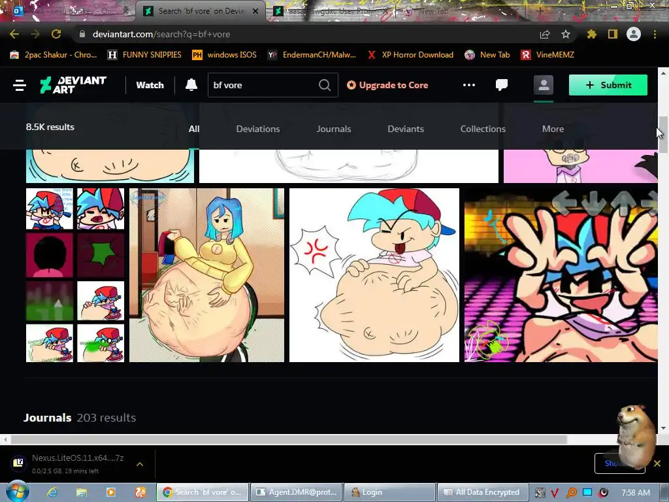The width and height of the screenshot is (669, 502).
Task: Open the New Tab bookmark
Action: click(487, 55)
